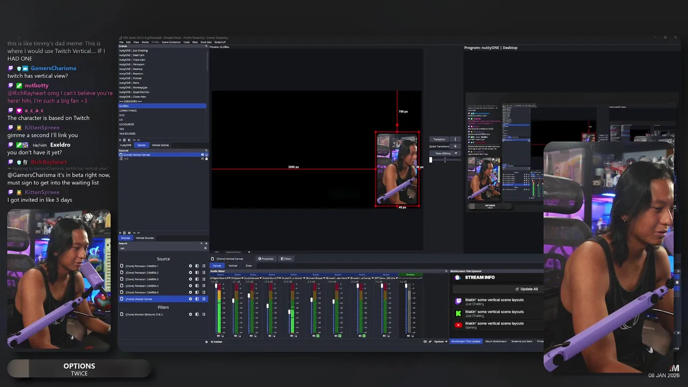Click the YouTube icon in Stream Info
The height and width of the screenshot is (387, 688).
pyautogui.click(x=458, y=325)
